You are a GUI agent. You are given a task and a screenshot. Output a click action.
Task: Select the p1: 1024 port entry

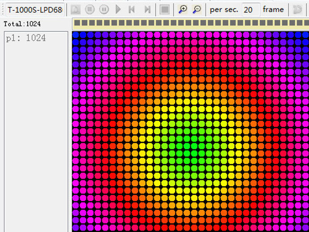click(x=26, y=38)
